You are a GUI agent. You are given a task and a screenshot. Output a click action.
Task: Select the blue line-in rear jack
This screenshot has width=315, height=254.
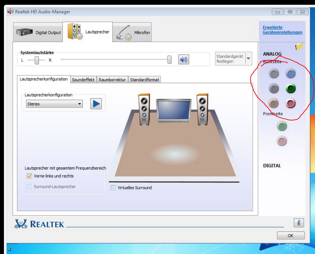[291, 73]
